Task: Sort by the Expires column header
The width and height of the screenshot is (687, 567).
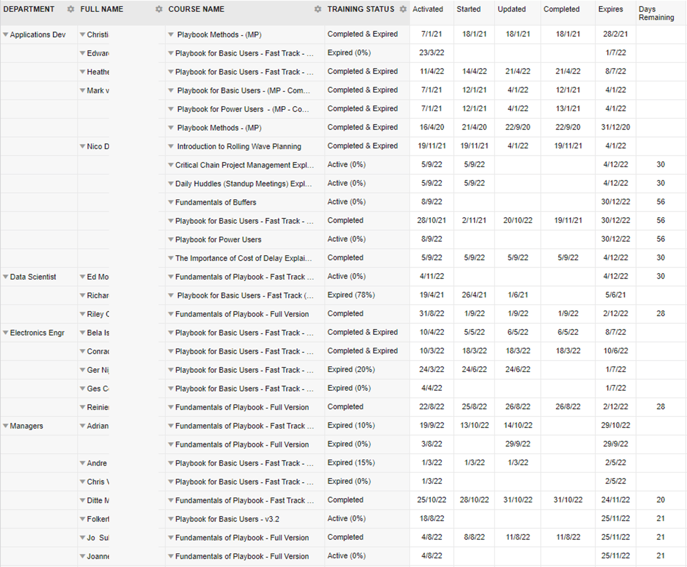Action: tap(610, 9)
